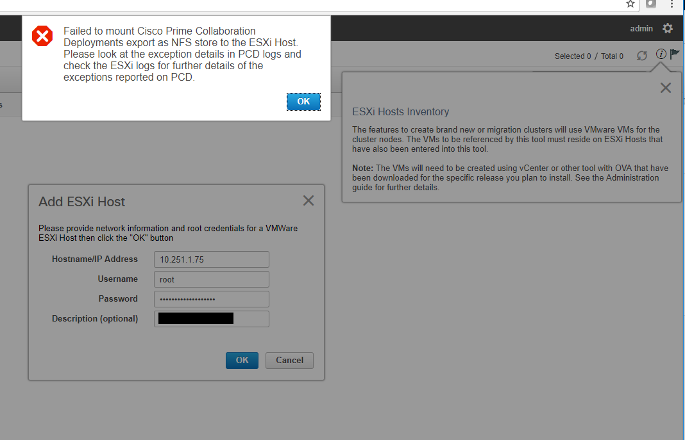Image resolution: width=685 pixels, height=440 pixels.
Task: Close the Add ESXi Host dialog
Action: pos(308,200)
